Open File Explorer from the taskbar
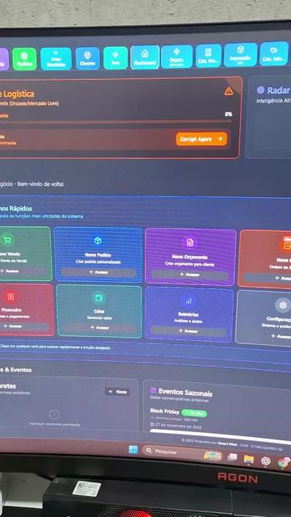 coord(249,460)
